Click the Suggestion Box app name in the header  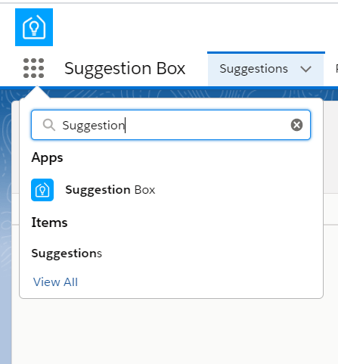click(125, 68)
